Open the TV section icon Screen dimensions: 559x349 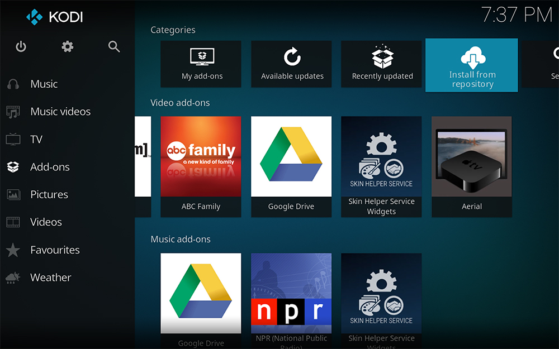click(12, 139)
